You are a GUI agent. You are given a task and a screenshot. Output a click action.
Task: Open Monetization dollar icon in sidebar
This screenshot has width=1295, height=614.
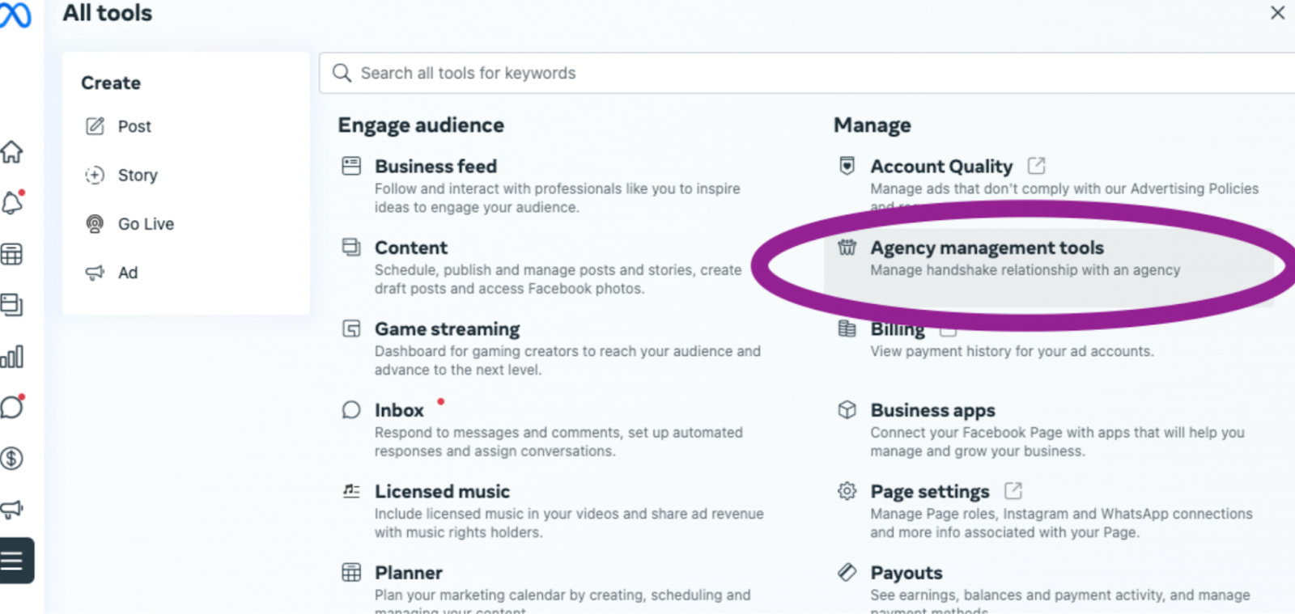coord(11,459)
